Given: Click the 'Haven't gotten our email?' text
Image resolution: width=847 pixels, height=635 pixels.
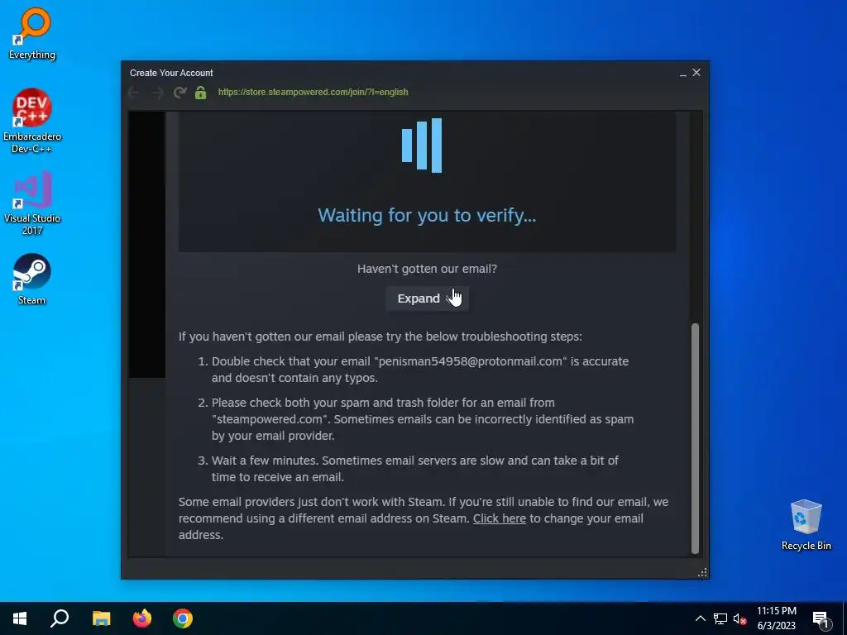Looking at the screenshot, I should point(427,269).
